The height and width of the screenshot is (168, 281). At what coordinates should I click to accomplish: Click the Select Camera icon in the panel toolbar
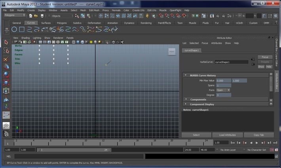(x=16, y=42)
